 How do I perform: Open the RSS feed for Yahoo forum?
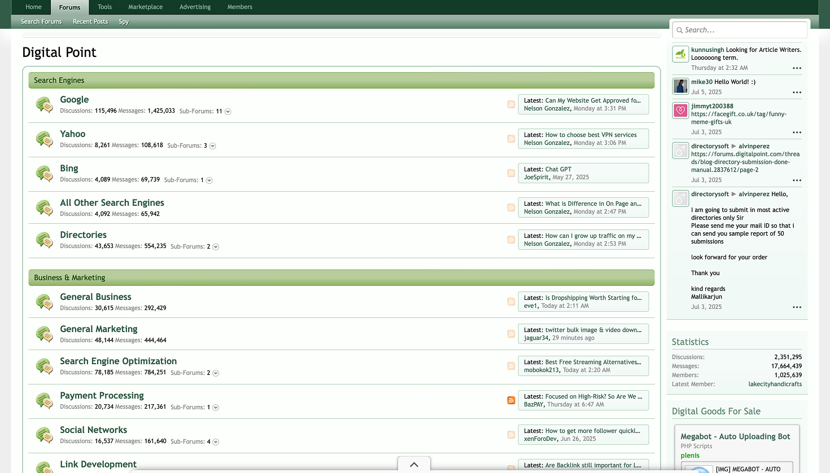point(511,139)
